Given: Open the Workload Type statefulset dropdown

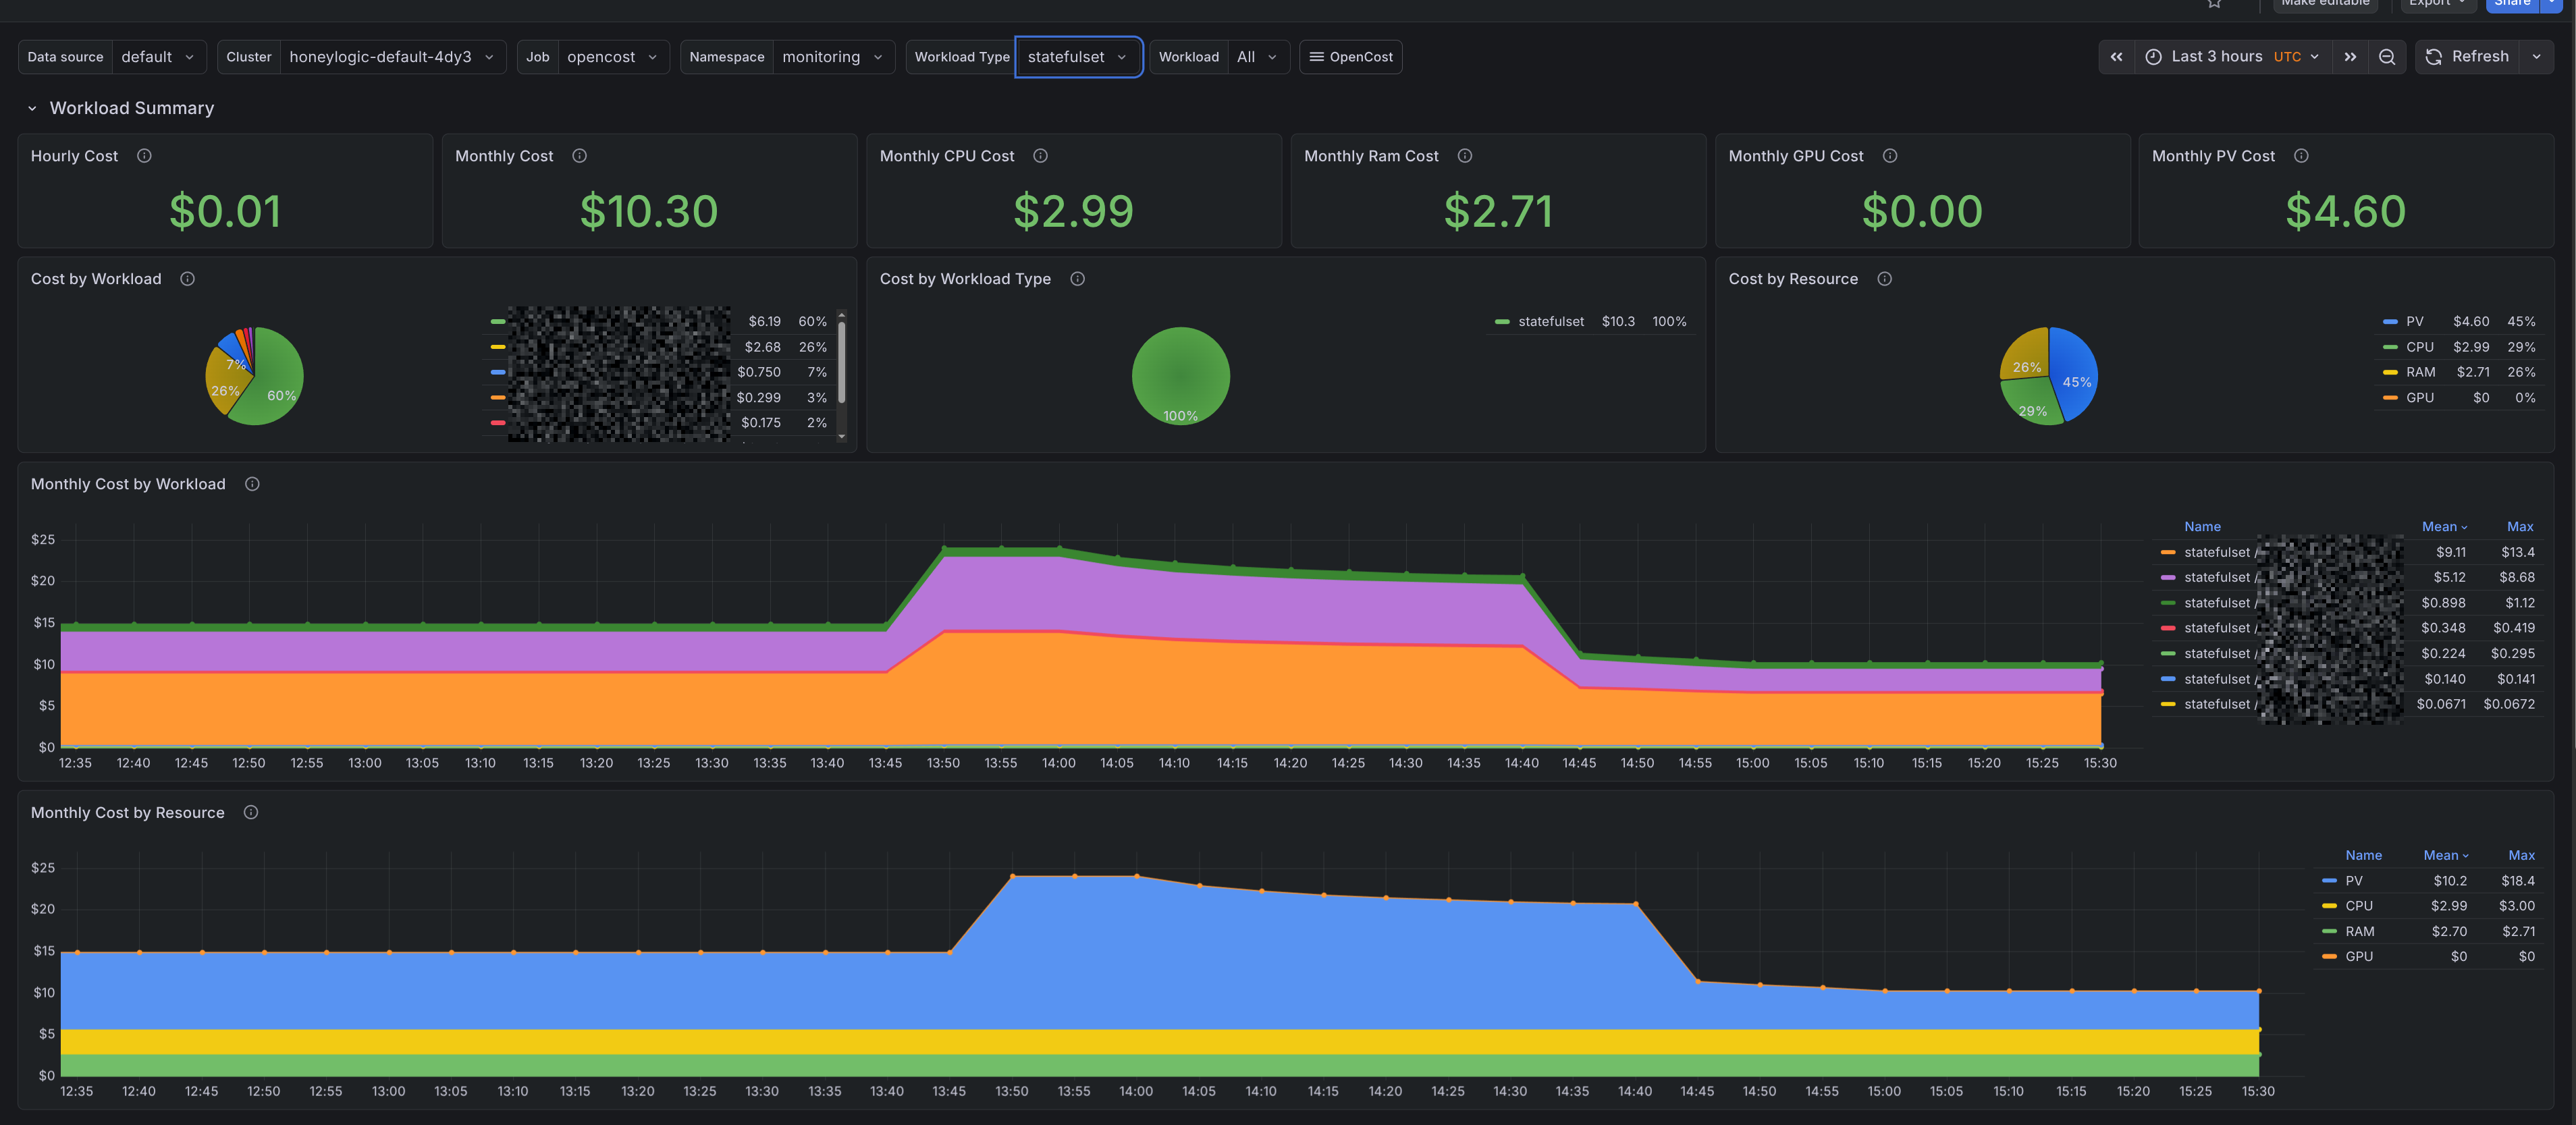Looking at the screenshot, I should [1079, 57].
